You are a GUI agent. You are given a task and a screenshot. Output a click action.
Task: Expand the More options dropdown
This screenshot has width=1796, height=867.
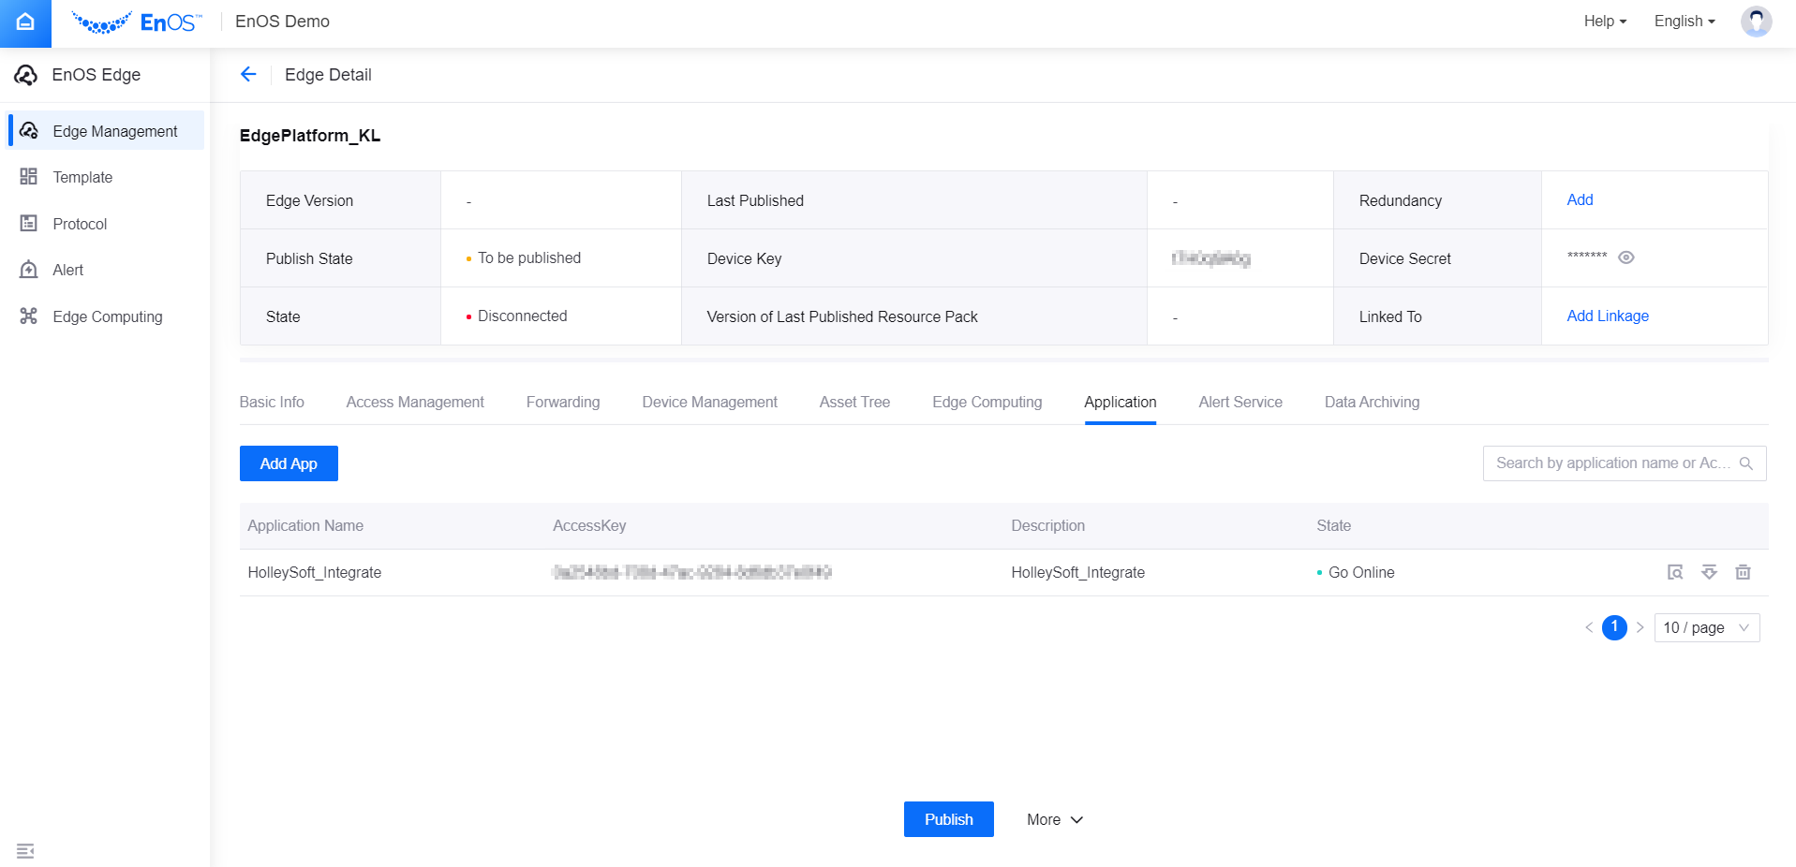coord(1055,819)
